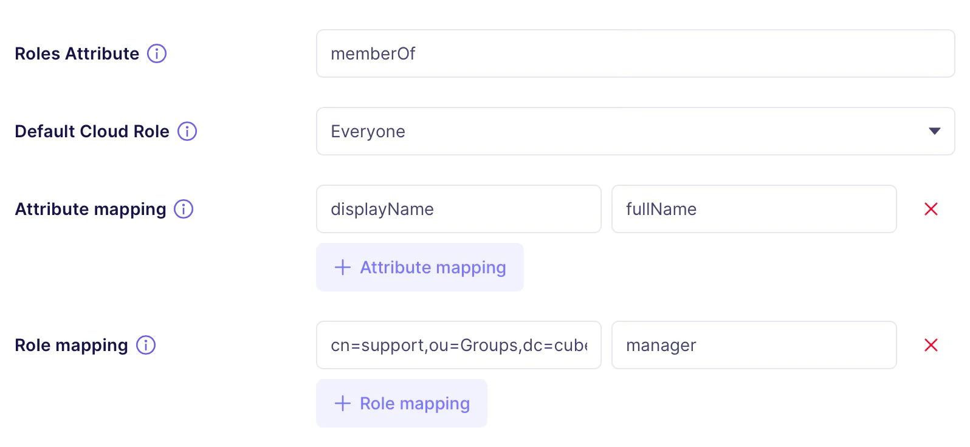This screenshot has width=970, height=447.
Task: Edit the fullName attribute input field
Action: 754,209
